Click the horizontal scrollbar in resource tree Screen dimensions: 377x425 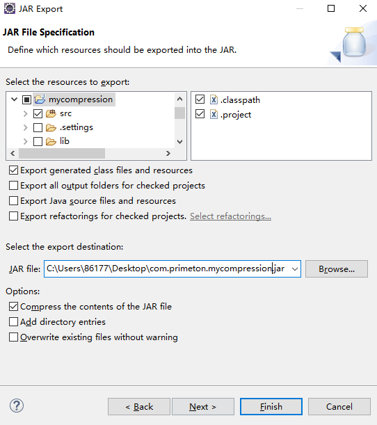point(62,154)
